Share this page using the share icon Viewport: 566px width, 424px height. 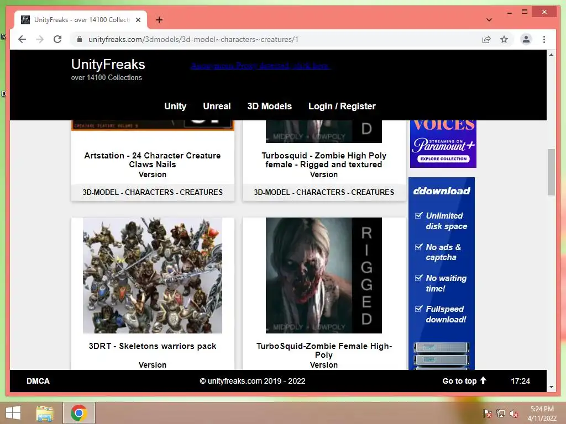tap(486, 39)
